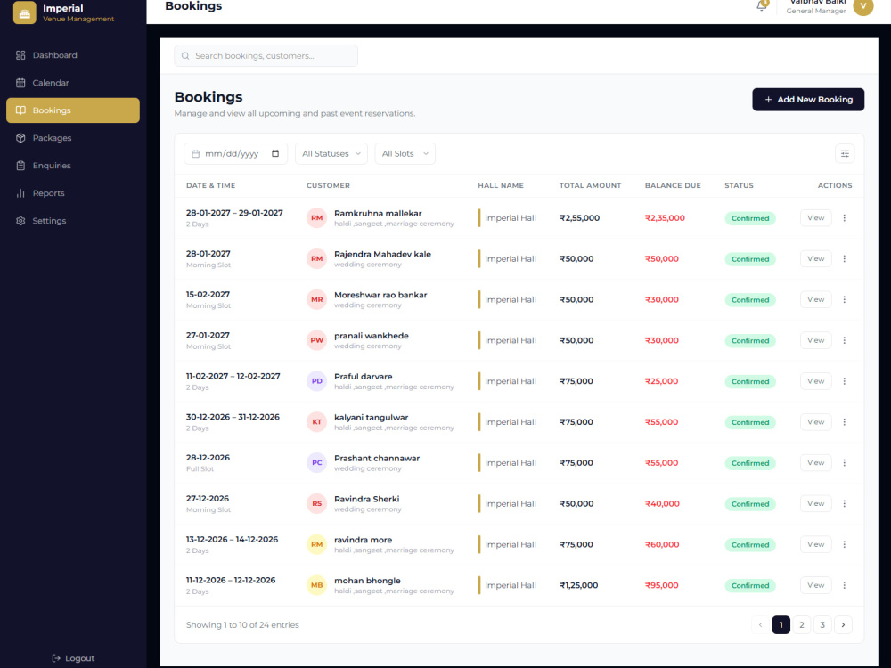
Task: Open Packages in the sidebar
Action: coord(73,138)
